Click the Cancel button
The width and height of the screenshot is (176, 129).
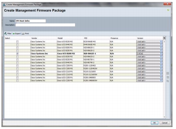(x=165, y=123)
